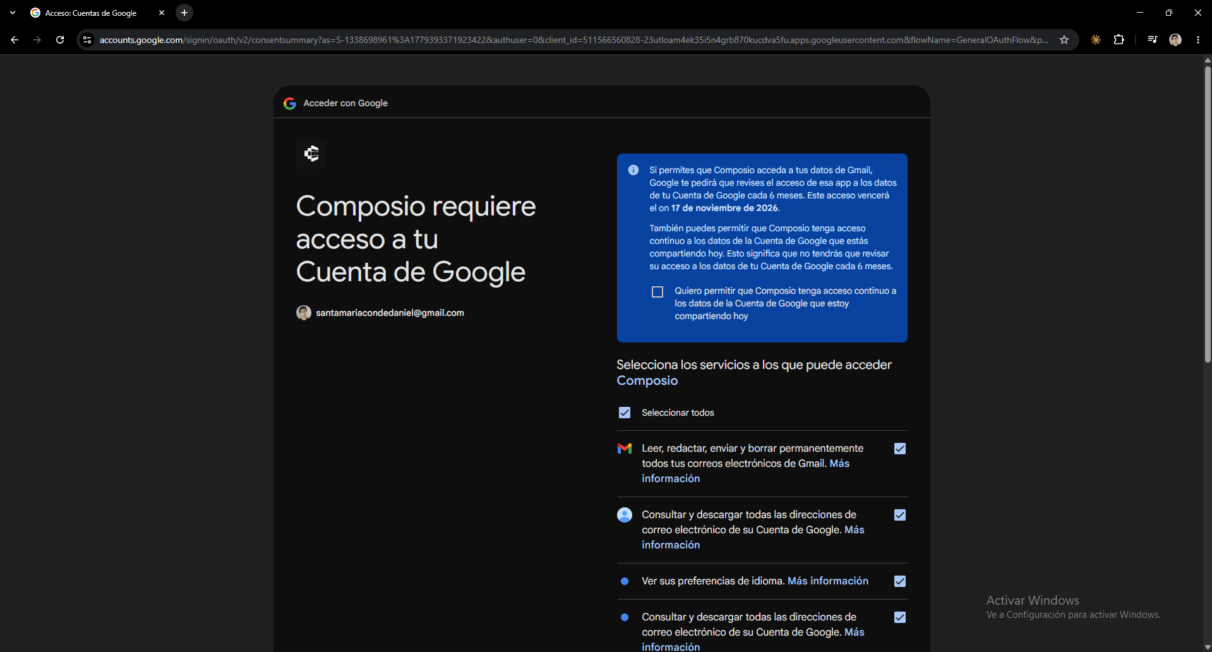The image size is (1212, 652).
Task: Restore down the browser window
Action: click(1169, 13)
